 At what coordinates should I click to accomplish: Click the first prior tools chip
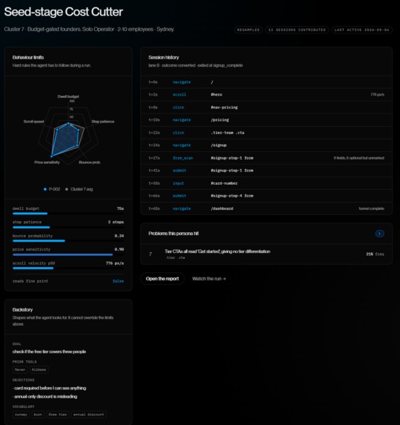pos(20,369)
